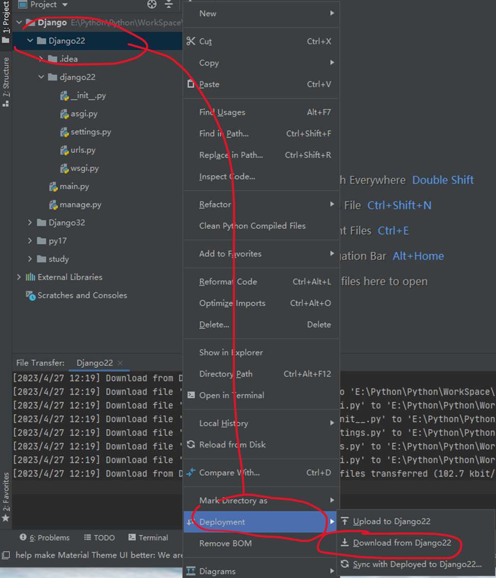Click the Open in Terminal icon
The width and height of the screenshot is (496, 578).
pyautogui.click(x=191, y=395)
